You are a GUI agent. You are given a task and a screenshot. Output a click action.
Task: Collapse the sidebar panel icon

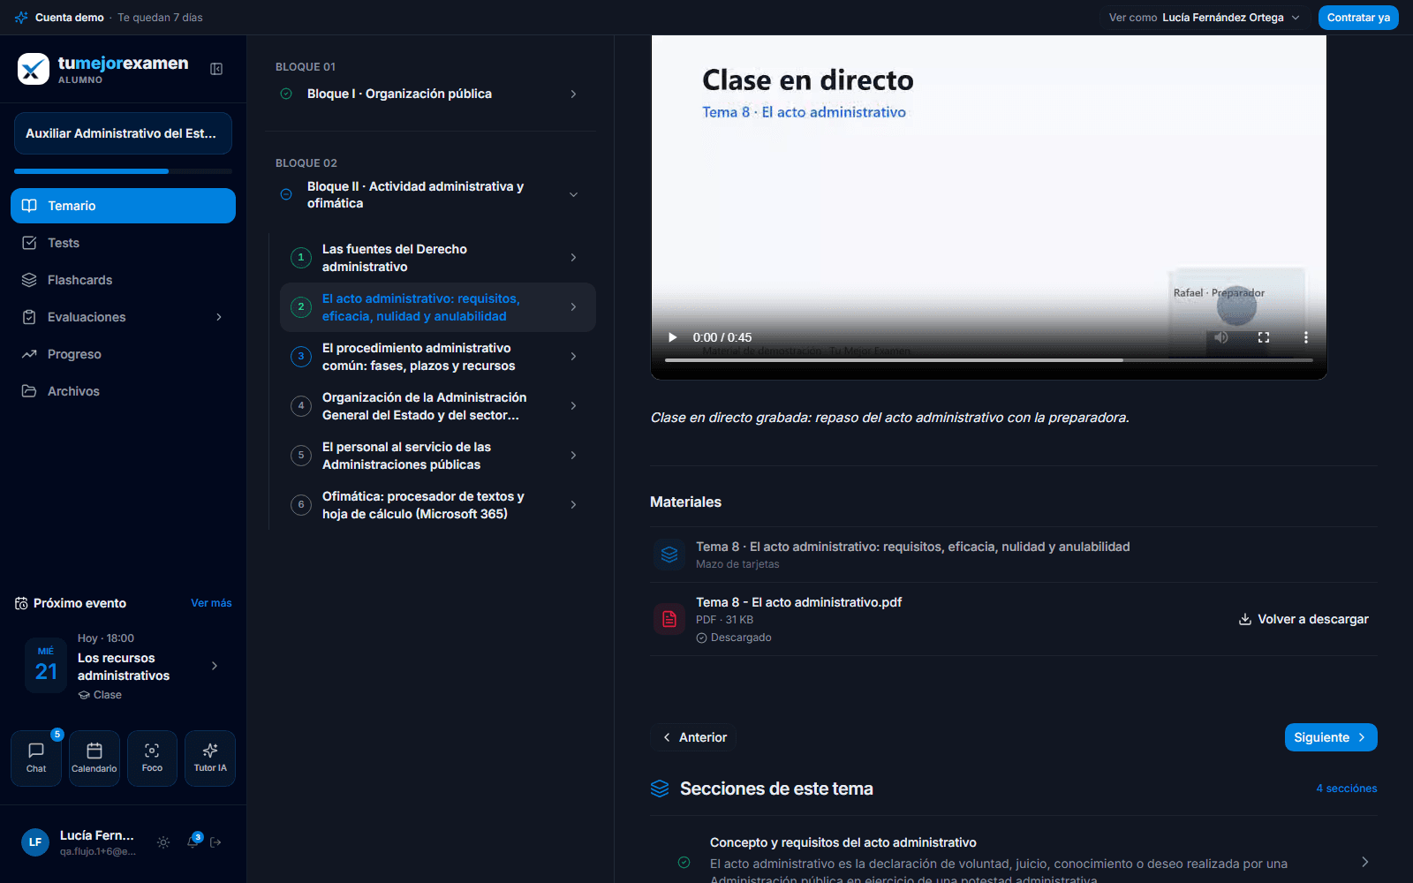click(x=216, y=69)
